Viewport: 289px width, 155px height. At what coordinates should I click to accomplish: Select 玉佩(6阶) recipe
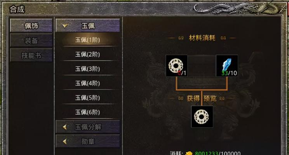coord(88,112)
